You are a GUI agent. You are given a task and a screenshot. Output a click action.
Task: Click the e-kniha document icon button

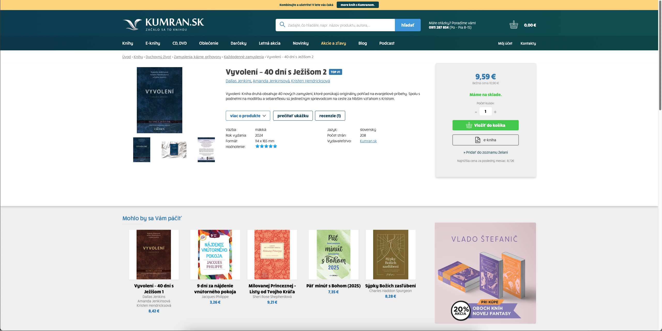click(x=485, y=140)
